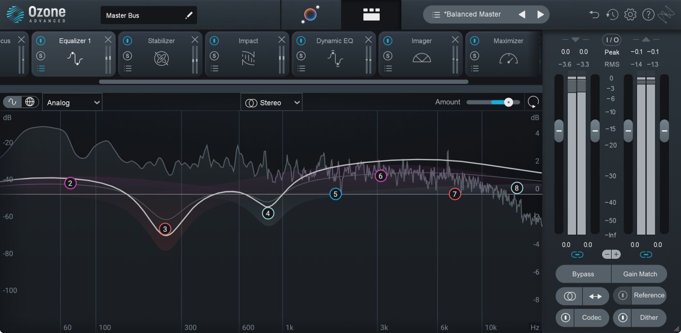Link the input gain faders
Image resolution: width=681 pixels, height=333 pixels.
pyautogui.click(x=577, y=254)
